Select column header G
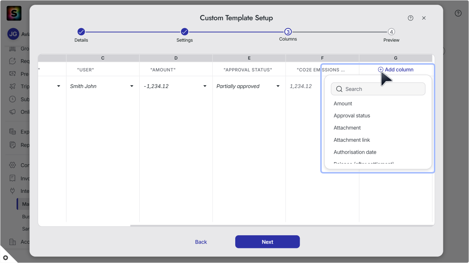The image size is (469, 263). pyautogui.click(x=396, y=58)
